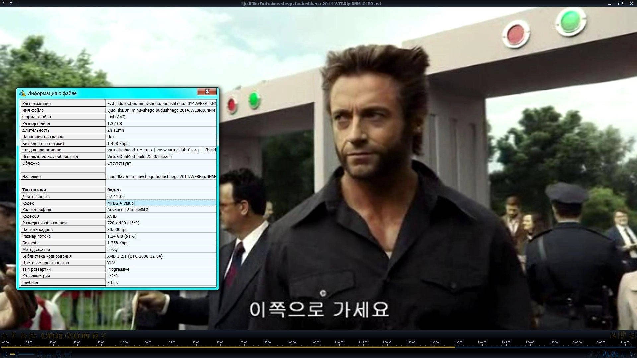Mute audio with the speaker icon
The width and height of the screenshot is (637, 358).
(x=5, y=354)
